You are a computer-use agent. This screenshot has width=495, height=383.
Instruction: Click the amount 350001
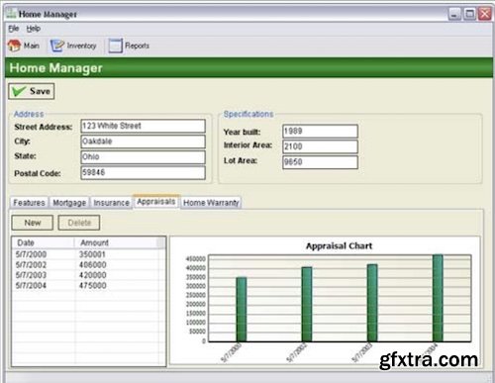click(x=92, y=254)
